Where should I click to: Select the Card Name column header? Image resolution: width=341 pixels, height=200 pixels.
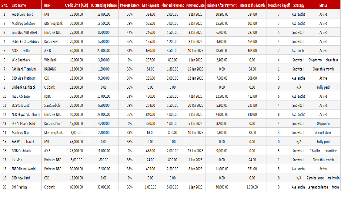(25, 5)
